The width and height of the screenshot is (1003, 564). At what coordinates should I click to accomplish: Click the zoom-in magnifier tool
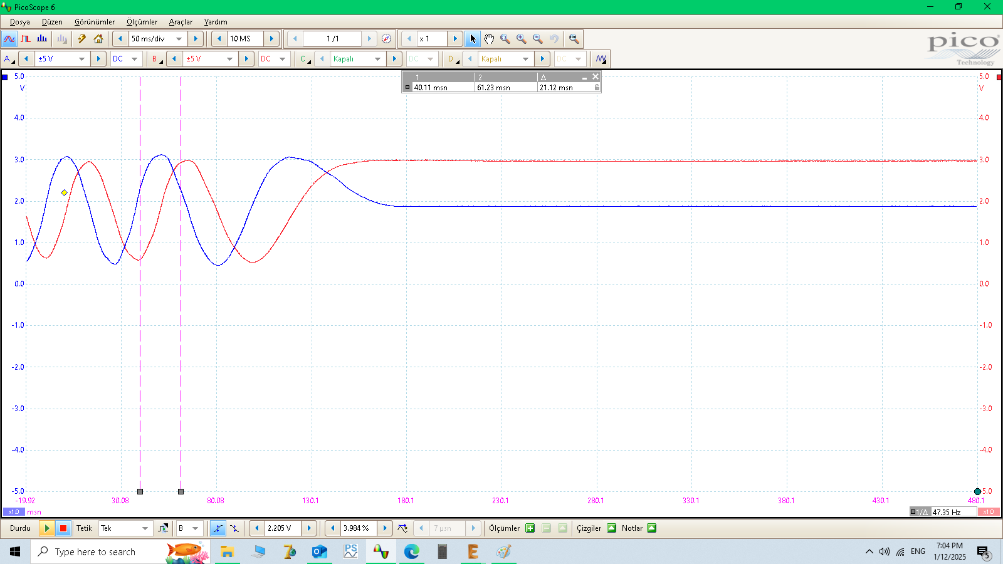[x=522, y=39]
